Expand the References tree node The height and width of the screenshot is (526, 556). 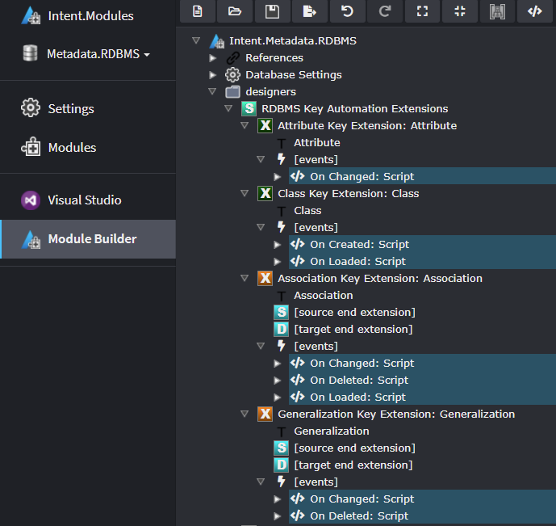pos(213,58)
